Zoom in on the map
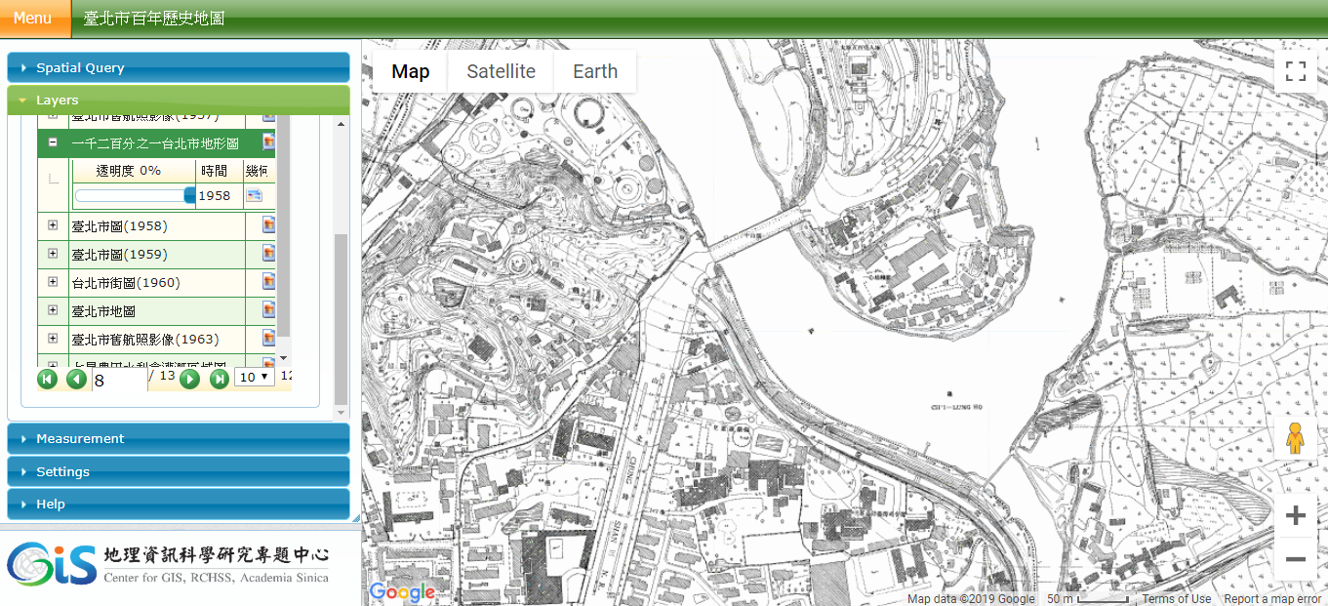The height and width of the screenshot is (606, 1328). click(x=1295, y=516)
